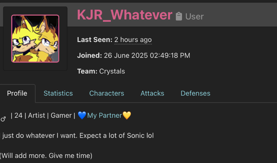Click the male gender symbol icon
This screenshot has width=277, height=163.
[3, 119]
